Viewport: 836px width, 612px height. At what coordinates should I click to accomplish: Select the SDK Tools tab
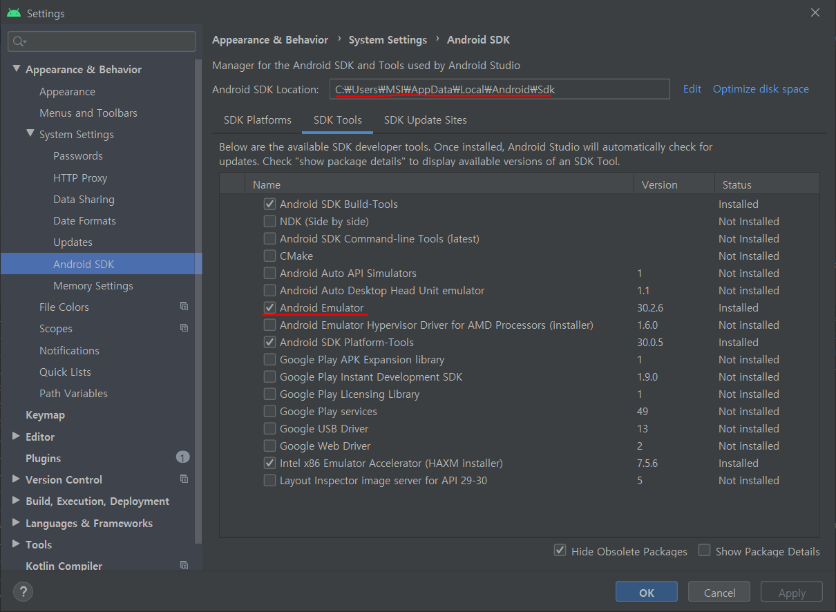[338, 120]
